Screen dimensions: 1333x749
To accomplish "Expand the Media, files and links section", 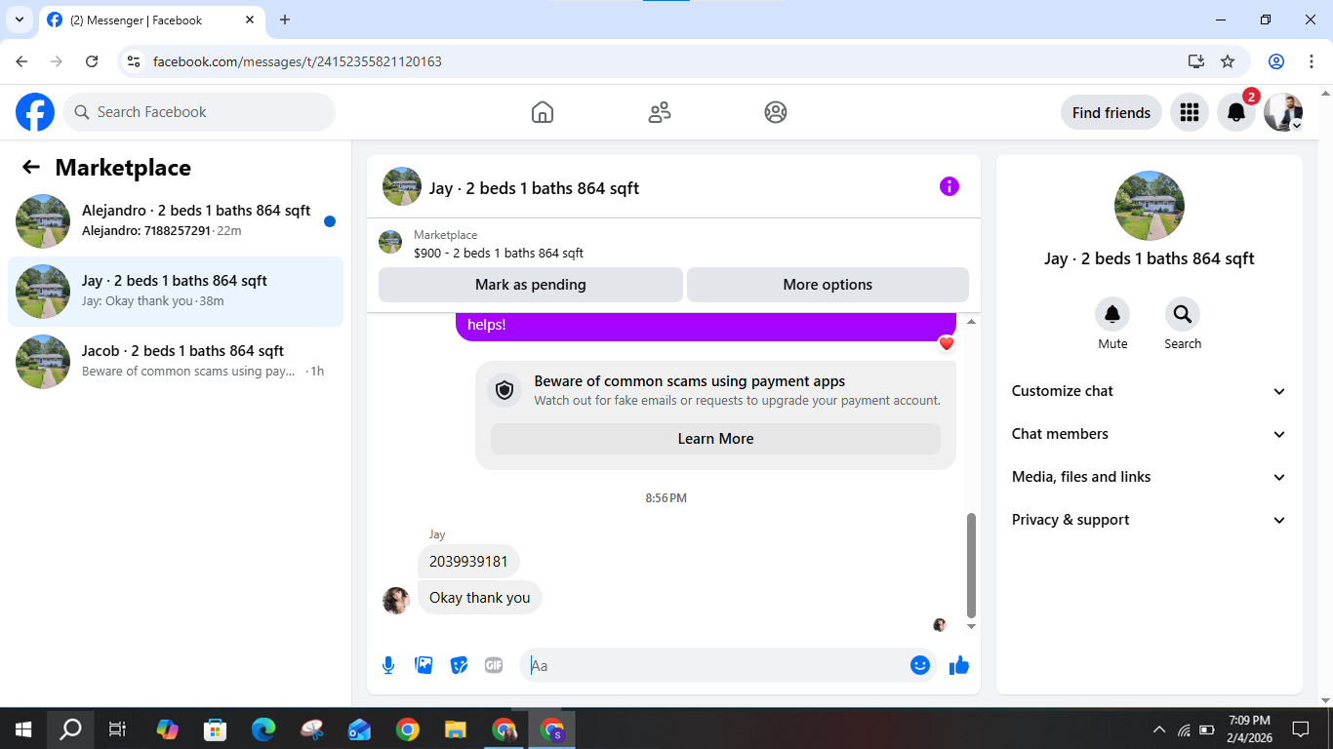I will [1150, 477].
